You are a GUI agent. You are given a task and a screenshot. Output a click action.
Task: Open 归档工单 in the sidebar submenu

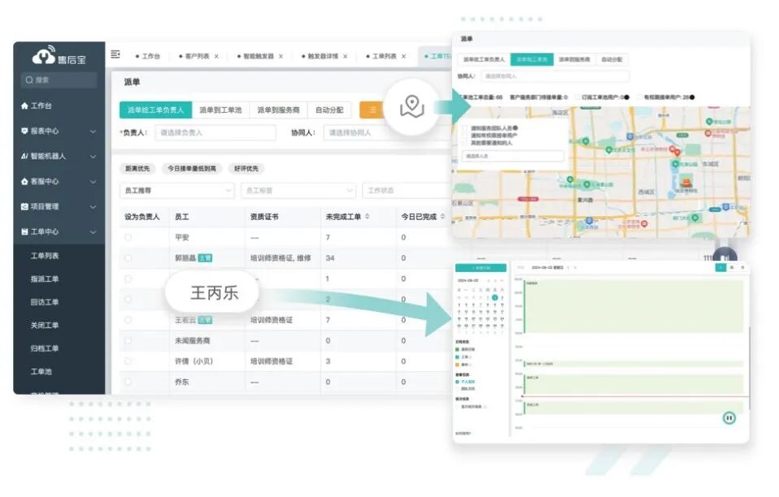45,348
